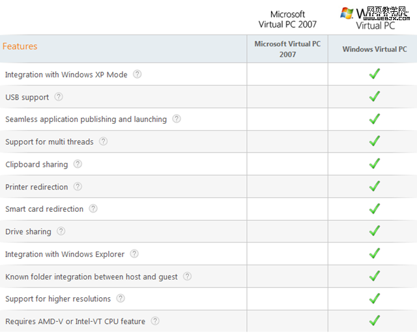This screenshot has width=417, height=333.
Task: Show help tooltip for Clipboard sharing
Action: [78, 164]
